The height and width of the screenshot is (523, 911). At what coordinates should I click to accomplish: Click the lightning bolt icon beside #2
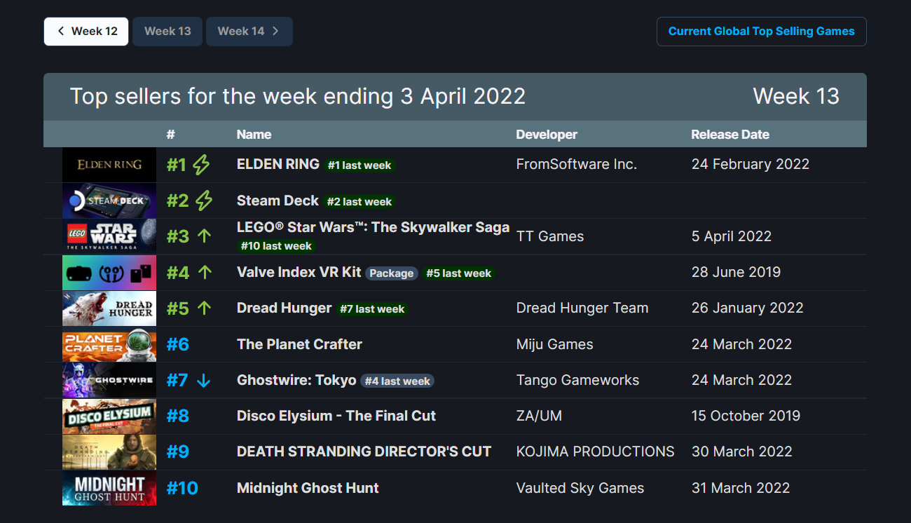pyautogui.click(x=204, y=201)
